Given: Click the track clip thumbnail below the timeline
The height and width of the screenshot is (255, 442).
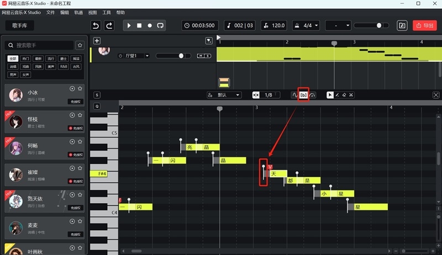Looking at the screenshot, I should click(x=224, y=82).
